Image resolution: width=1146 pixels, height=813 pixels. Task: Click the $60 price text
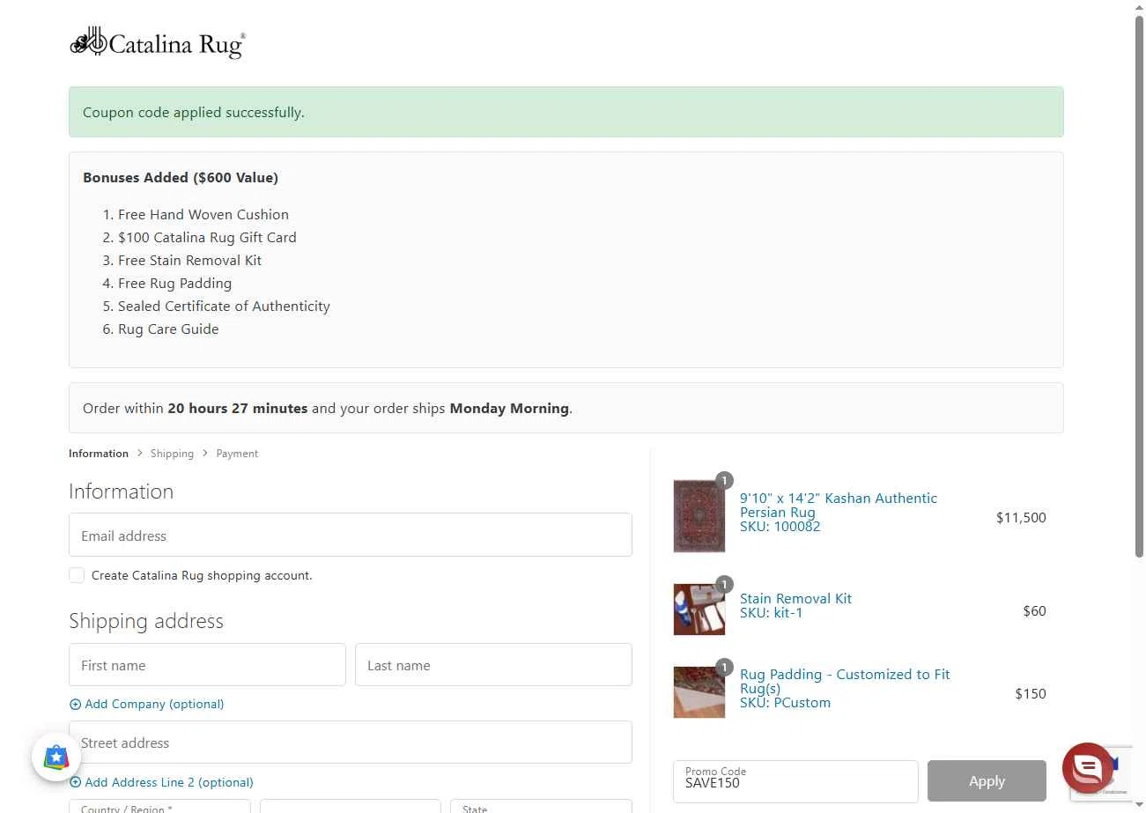coord(1034,611)
